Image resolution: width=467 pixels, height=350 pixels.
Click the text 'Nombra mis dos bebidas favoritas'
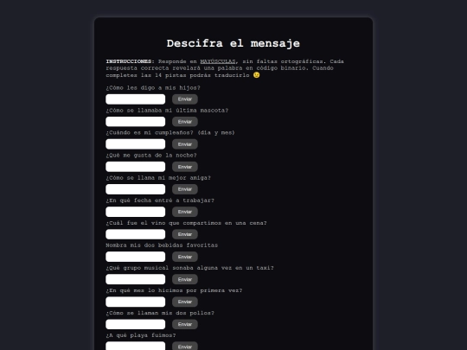(x=162, y=245)
